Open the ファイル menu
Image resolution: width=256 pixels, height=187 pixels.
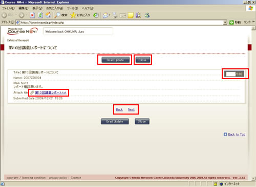[x=8, y=8]
